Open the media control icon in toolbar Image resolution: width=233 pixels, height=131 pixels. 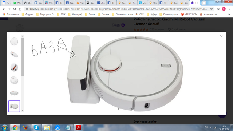[x=218, y=9]
